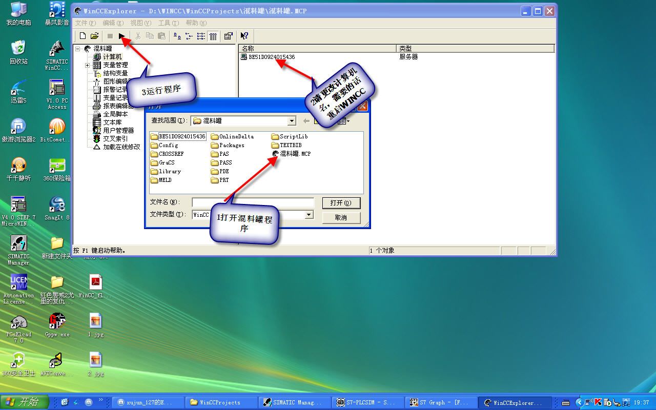Click the 文件名 input field
This screenshot has height=410, width=656.
pyautogui.click(x=253, y=202)
